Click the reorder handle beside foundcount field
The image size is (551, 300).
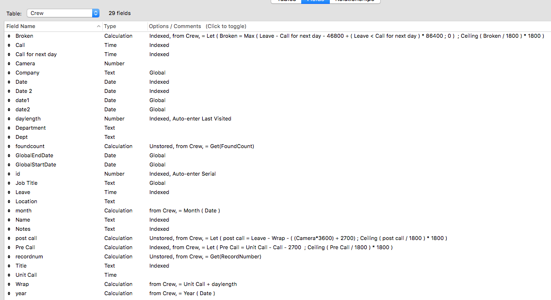click(9, 146)
